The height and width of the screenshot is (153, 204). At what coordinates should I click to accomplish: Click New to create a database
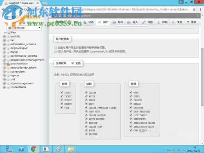click(13, 32)
